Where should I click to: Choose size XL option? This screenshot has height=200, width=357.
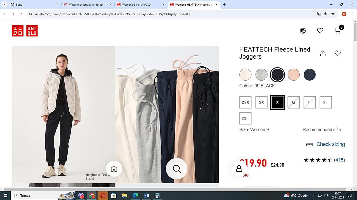point(325,103)
